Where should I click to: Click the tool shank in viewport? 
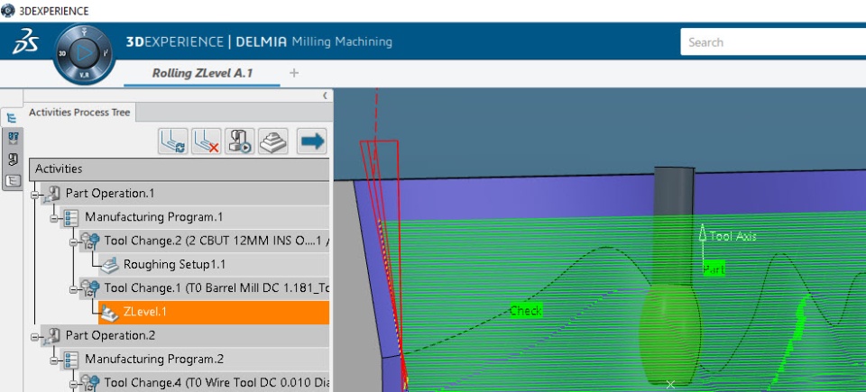coord(674,224)
